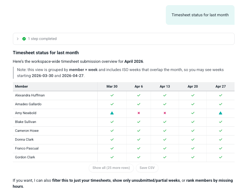Click the Apr 13 column header
This screenshot has height=196, width=240.
tap(165, 86)
